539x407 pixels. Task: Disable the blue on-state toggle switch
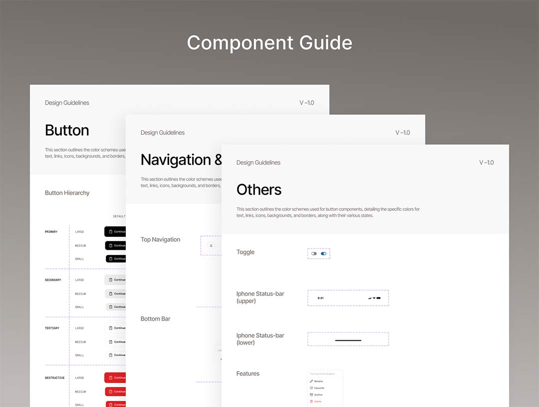click(x=324, y=254)
